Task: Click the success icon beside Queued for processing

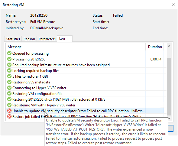Action: (9, 53)
